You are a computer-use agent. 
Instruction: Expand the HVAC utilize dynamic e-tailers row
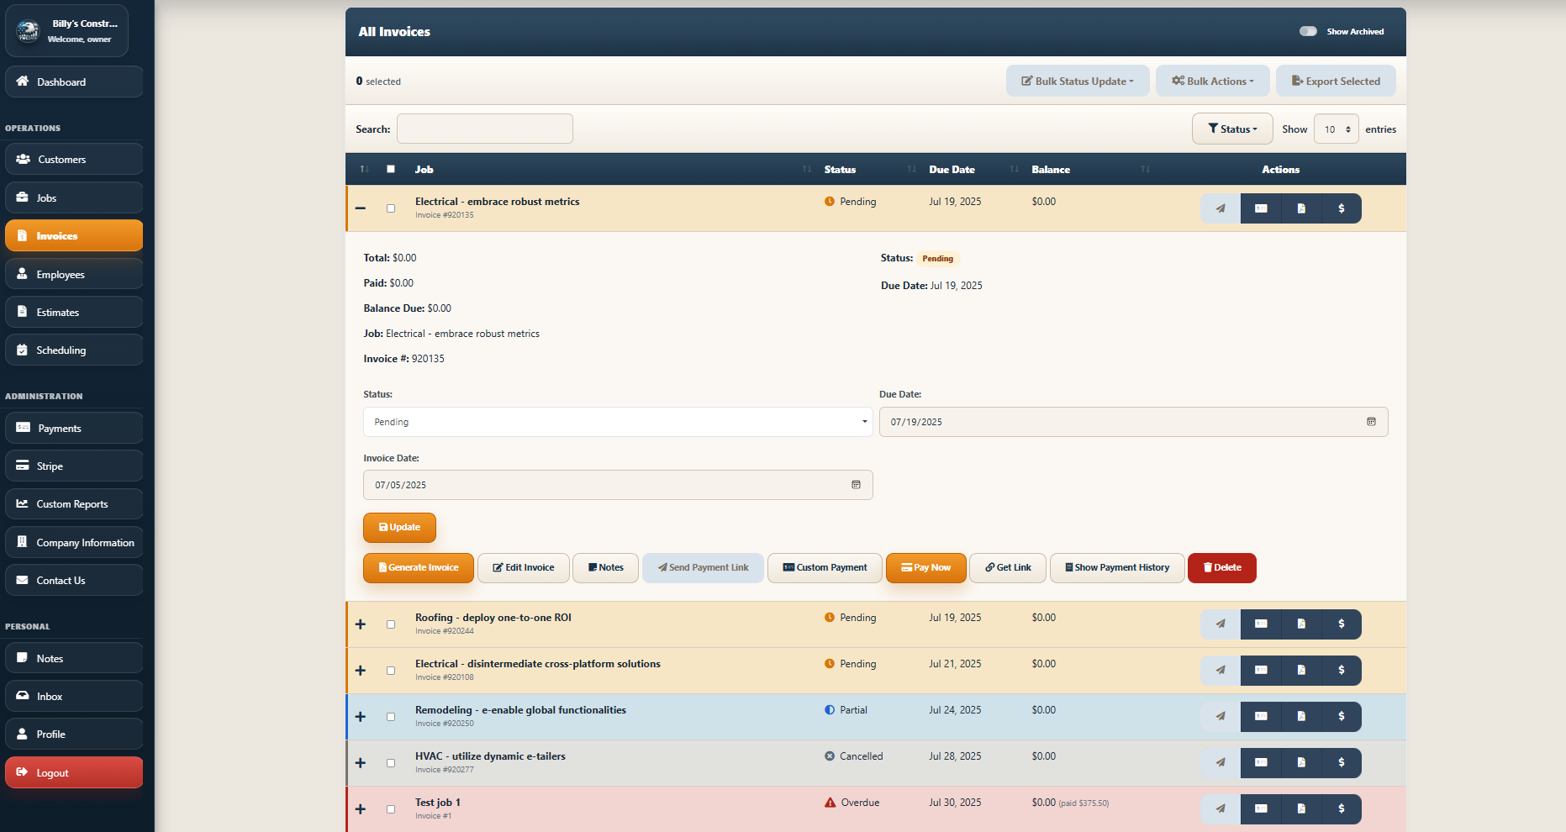361,763
